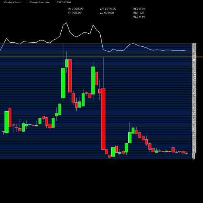The image size is (203, 203).
Task: Click the low value 'L: 910.00'
Action: (x=107, y=13)
